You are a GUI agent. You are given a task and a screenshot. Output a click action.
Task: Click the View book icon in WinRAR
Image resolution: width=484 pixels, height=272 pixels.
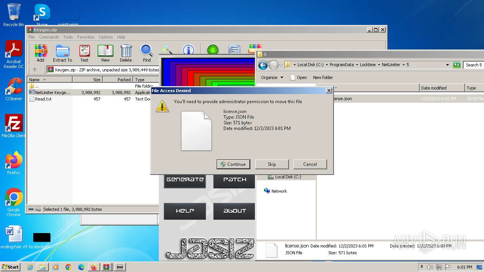pos(105,53)
